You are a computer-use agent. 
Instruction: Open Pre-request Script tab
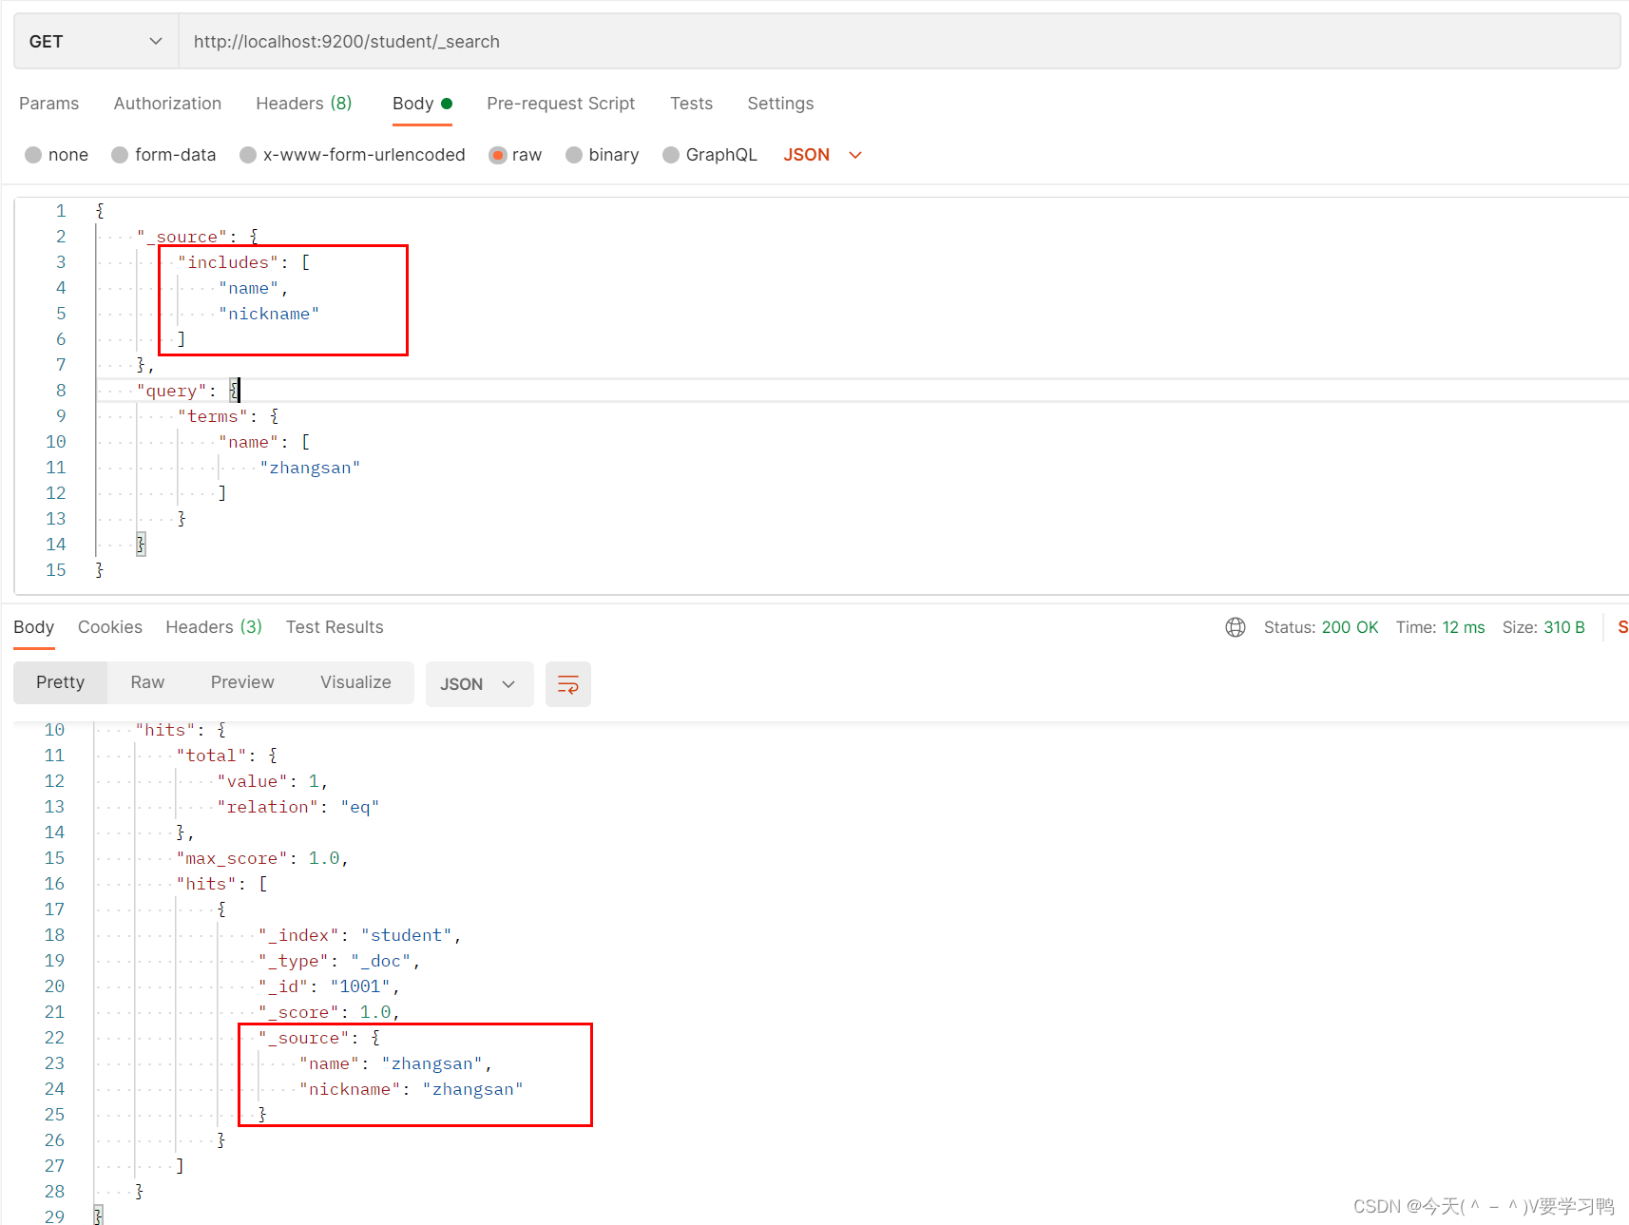[x=561, y=104]
